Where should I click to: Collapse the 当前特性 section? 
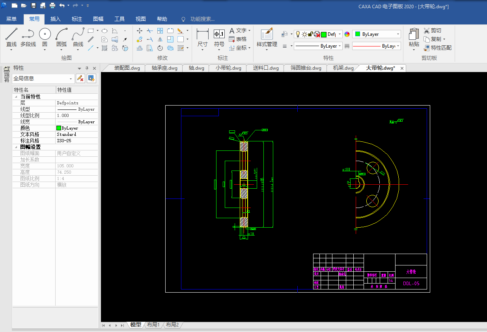pyautogui.click(x=16, y=96)
